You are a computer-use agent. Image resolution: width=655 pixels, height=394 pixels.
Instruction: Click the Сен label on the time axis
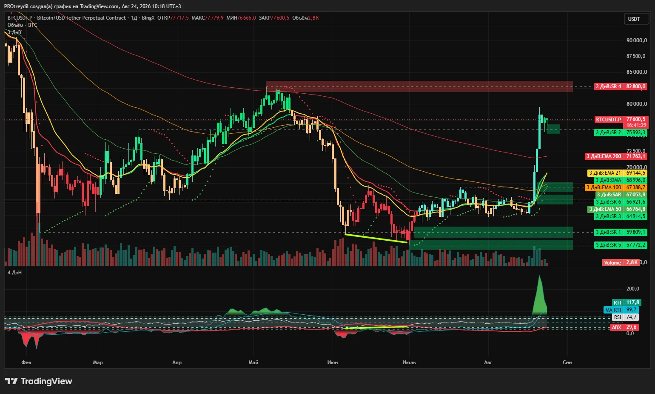(567, 362)
